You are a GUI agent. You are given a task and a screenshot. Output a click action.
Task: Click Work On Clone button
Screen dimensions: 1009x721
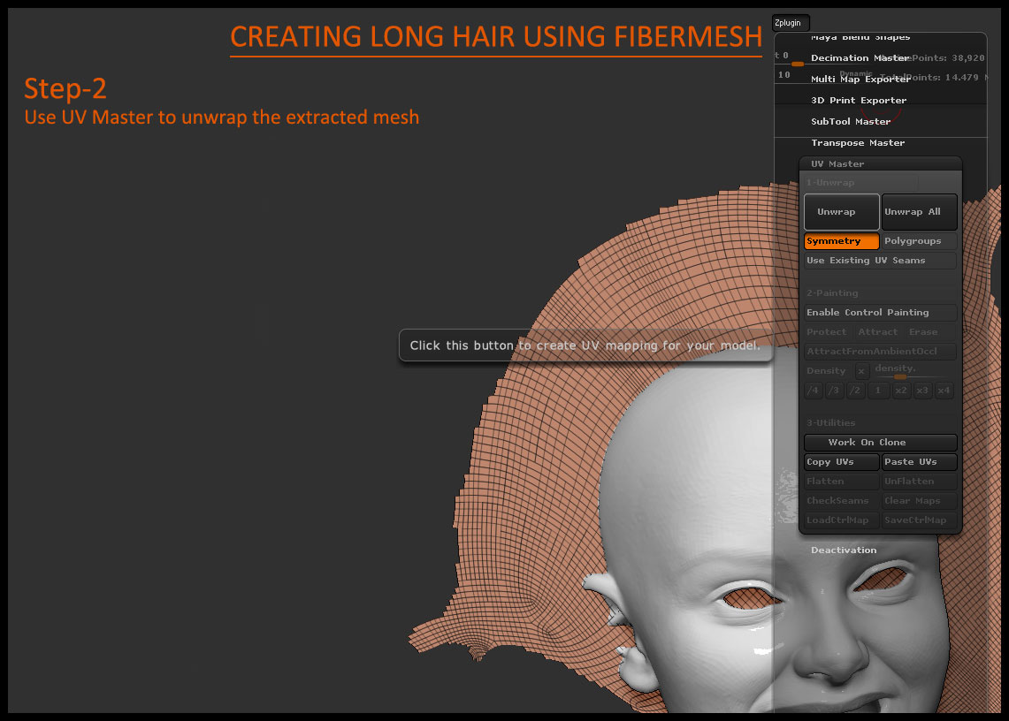pyautogui.click(x=880, y=443)
